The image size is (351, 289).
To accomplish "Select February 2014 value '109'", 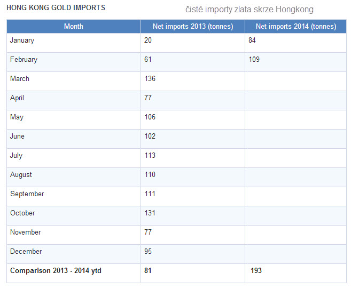I will coord(254,59).
